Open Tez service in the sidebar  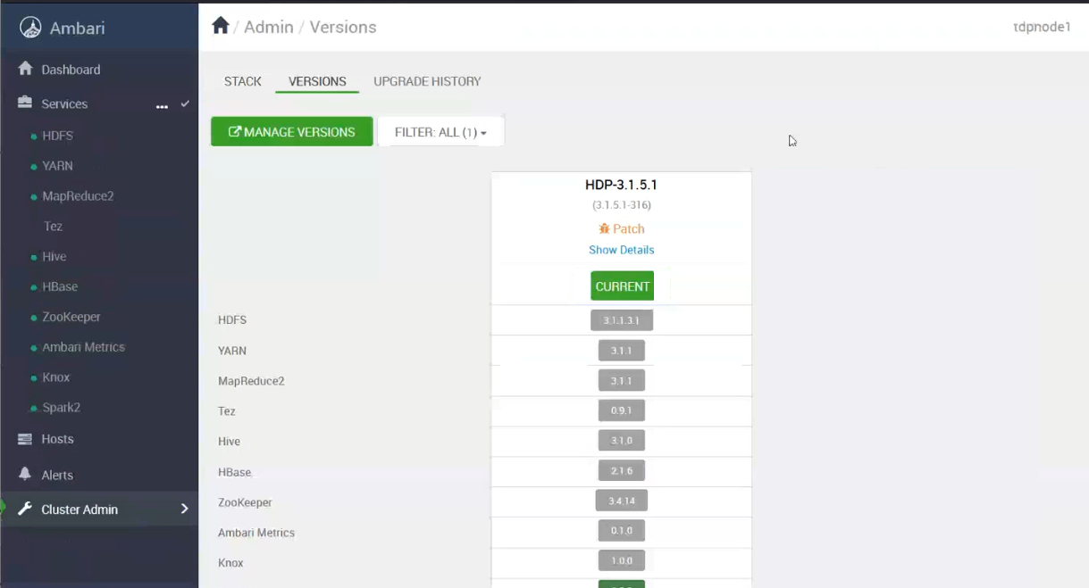pyautogui.click(x=53, y=227)
